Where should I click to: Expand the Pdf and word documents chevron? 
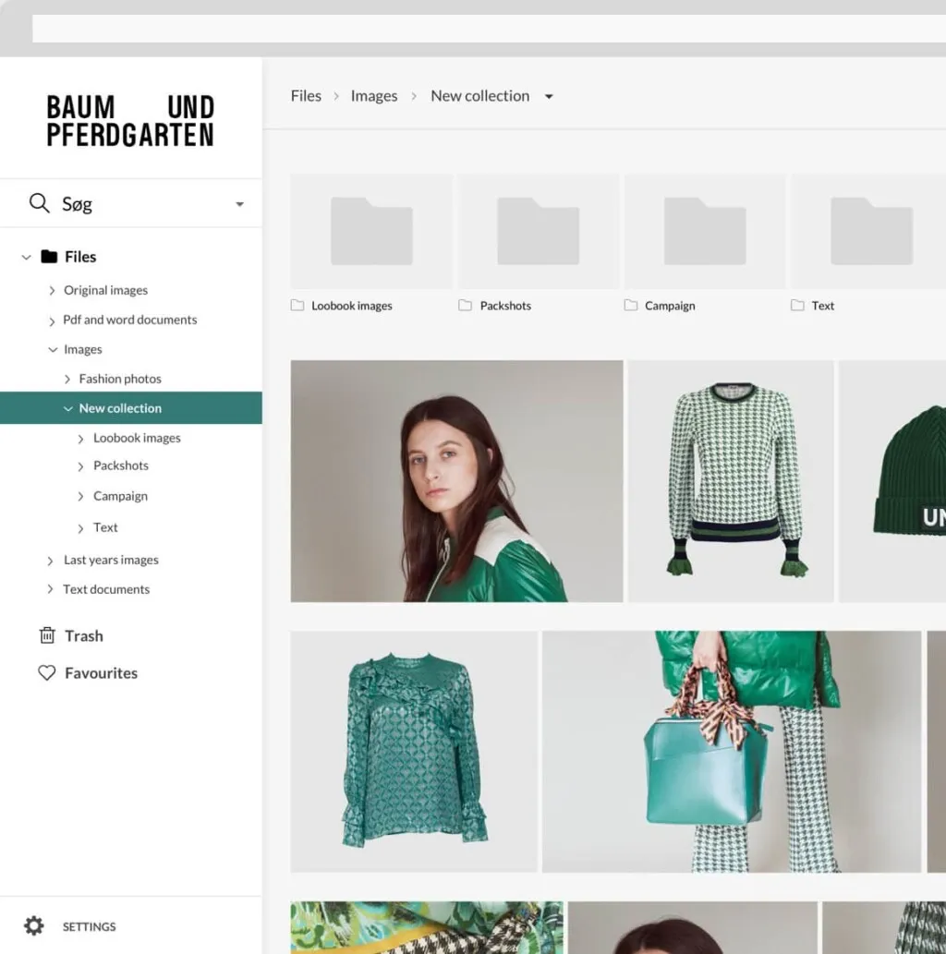click(52, 321)
